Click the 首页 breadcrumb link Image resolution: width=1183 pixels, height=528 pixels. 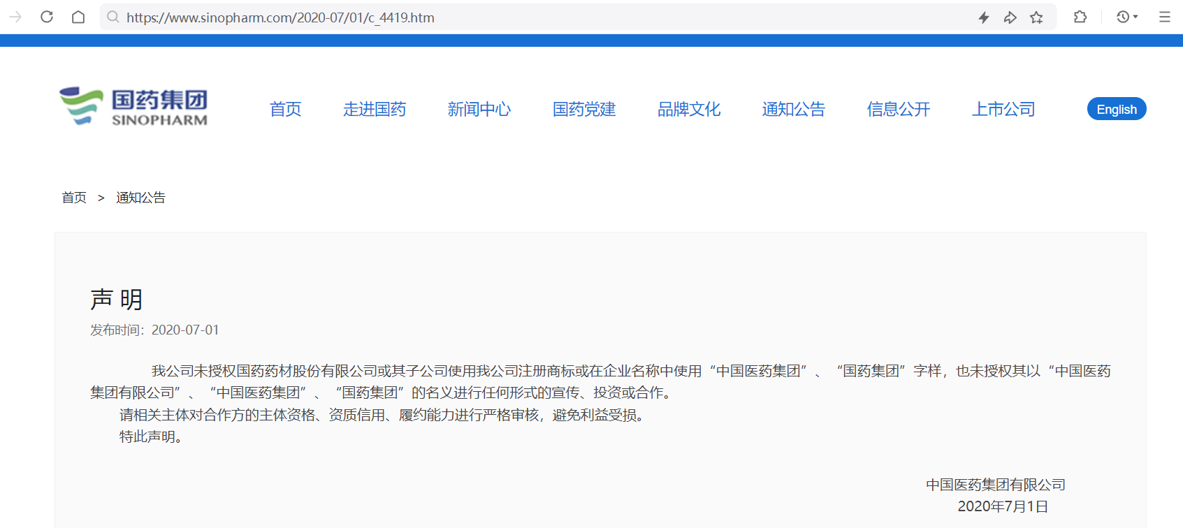tap(74, 198)
